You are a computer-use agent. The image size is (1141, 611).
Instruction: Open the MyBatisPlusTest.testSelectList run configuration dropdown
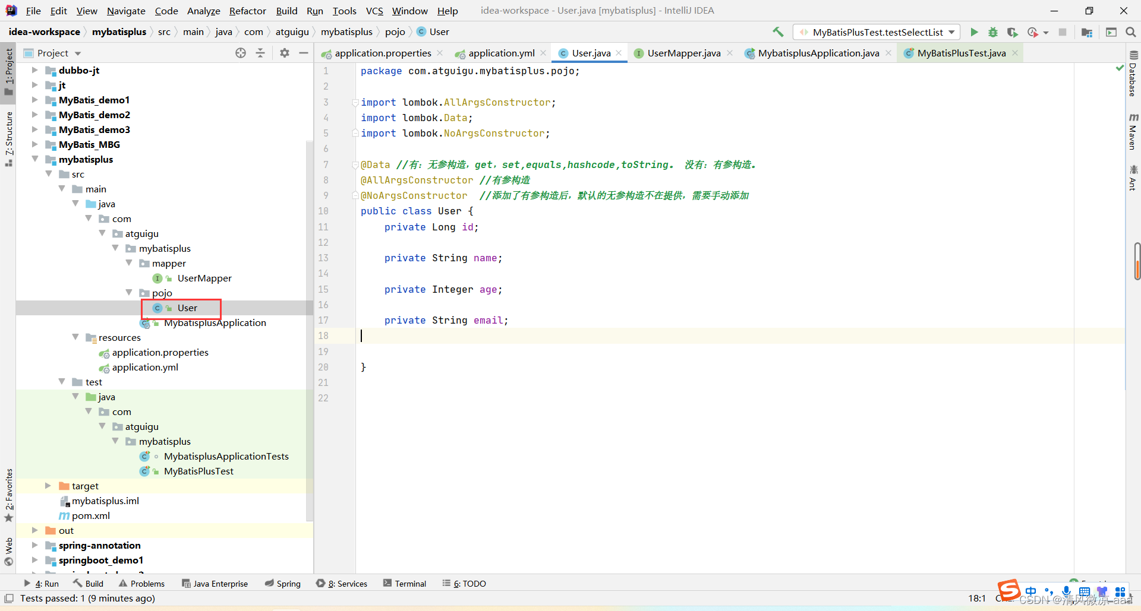[x=877, y=32]
